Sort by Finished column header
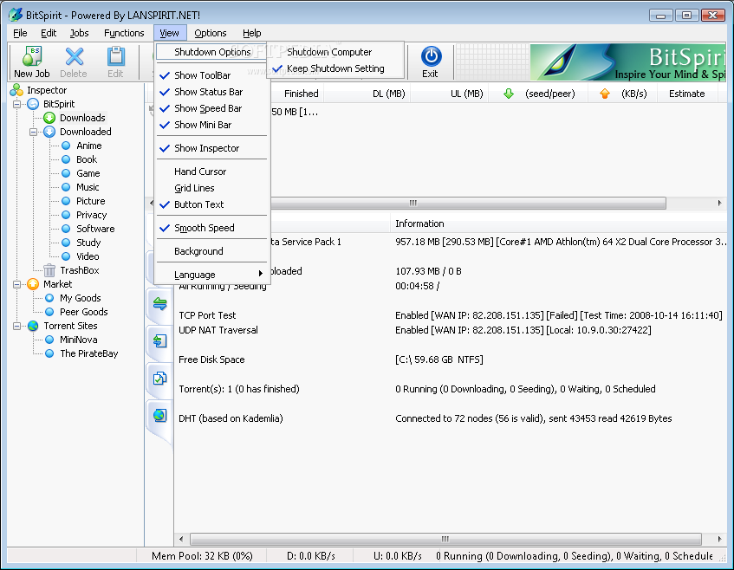734x570 pixels. coord(297,94)
